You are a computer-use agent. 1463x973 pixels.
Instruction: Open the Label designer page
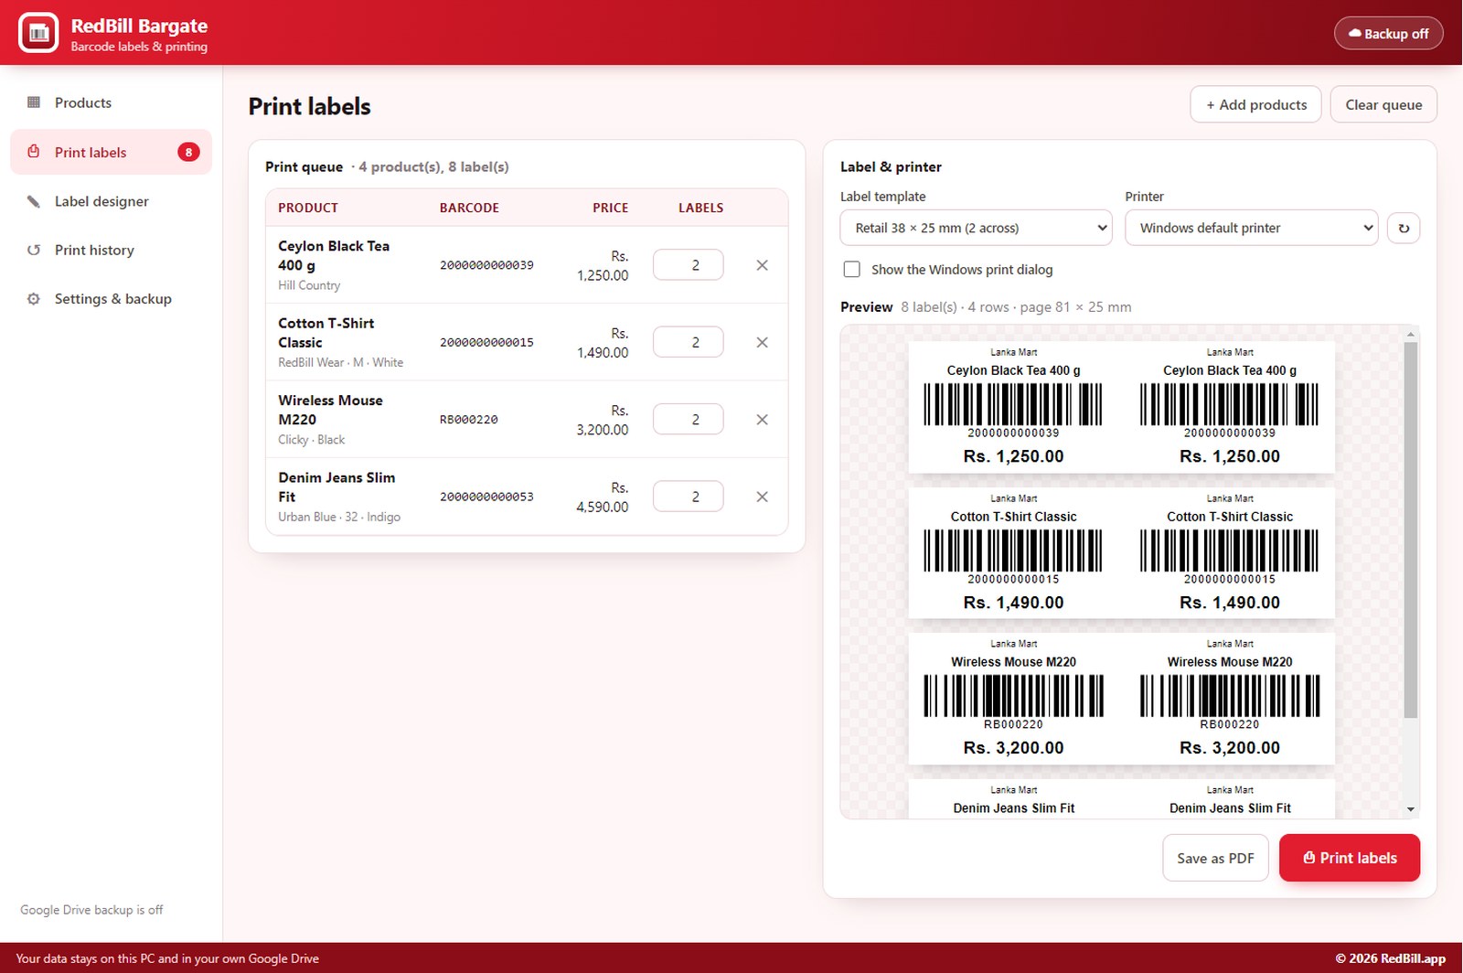pos(111,201)
